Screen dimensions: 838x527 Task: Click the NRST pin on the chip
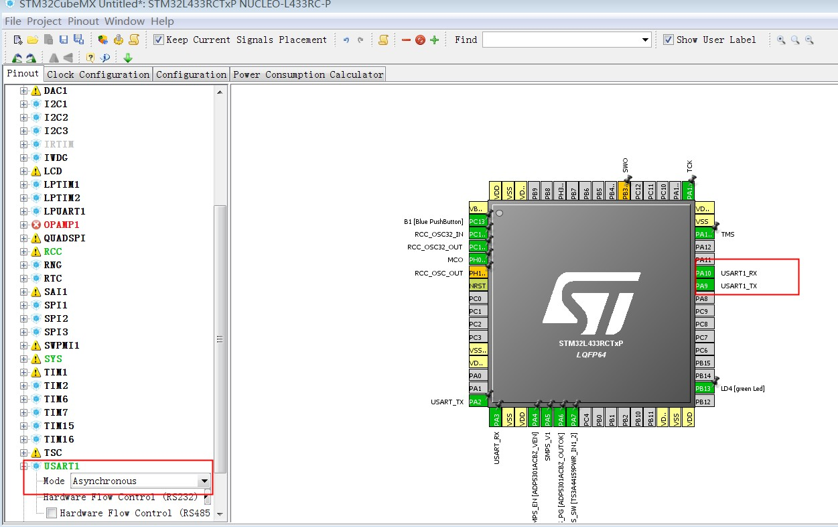pyautogui.click(x=478, y=286)
